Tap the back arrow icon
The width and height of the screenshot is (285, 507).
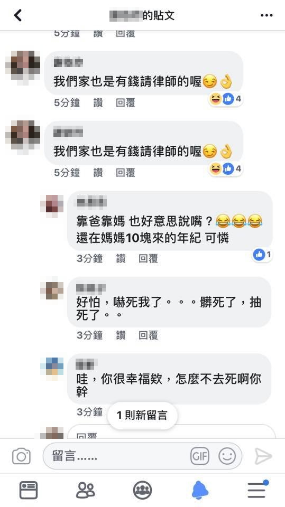coord(18,15)
